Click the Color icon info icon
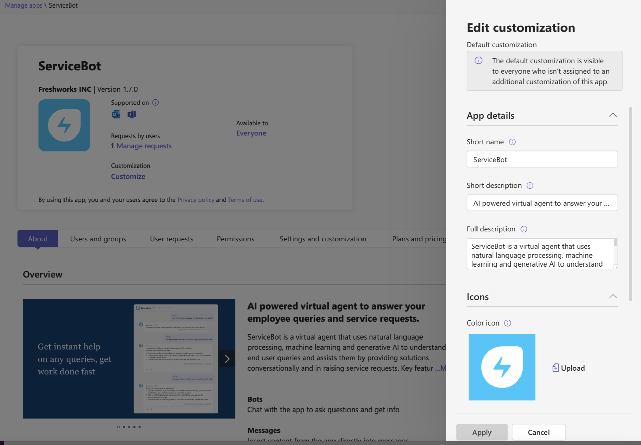This screenshot has height=445, width=641. click(508, 323)
